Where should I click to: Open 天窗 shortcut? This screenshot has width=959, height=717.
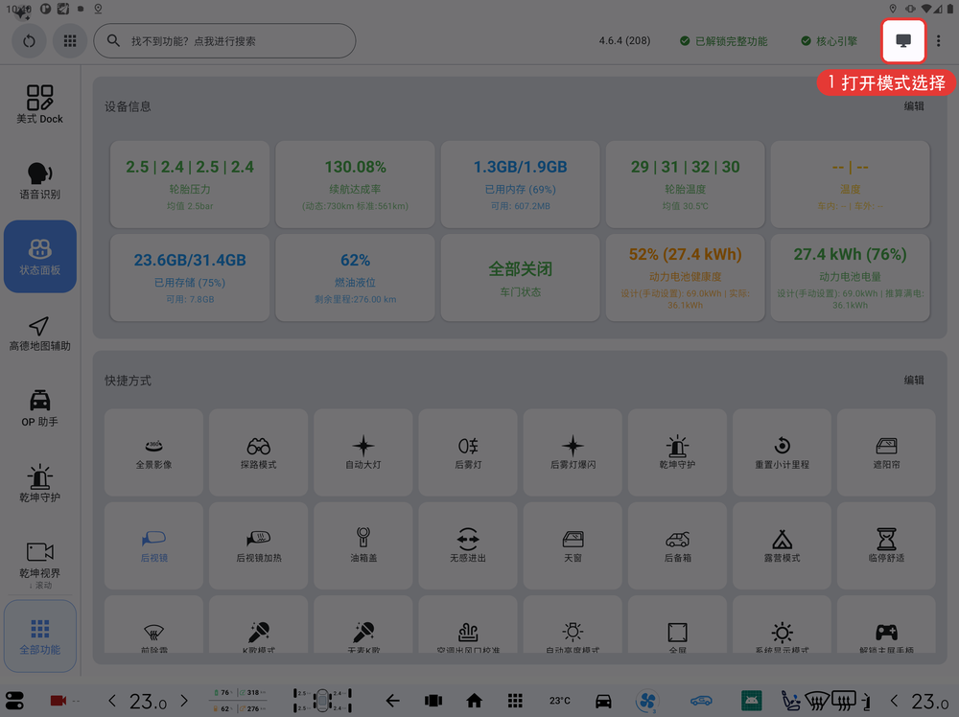573,545
